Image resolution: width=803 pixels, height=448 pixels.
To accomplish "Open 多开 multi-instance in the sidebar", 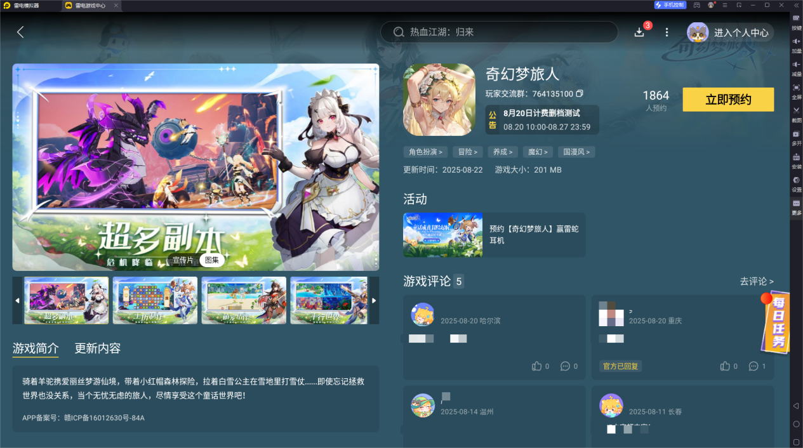I will 796,137.
